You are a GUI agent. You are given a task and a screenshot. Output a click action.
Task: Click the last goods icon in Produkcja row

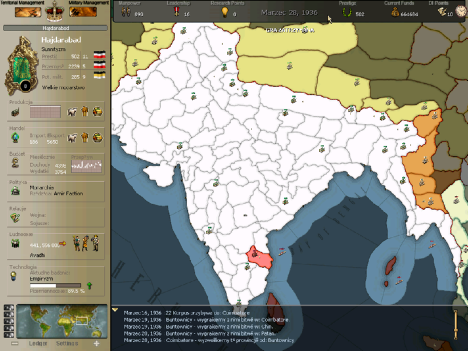97,112
